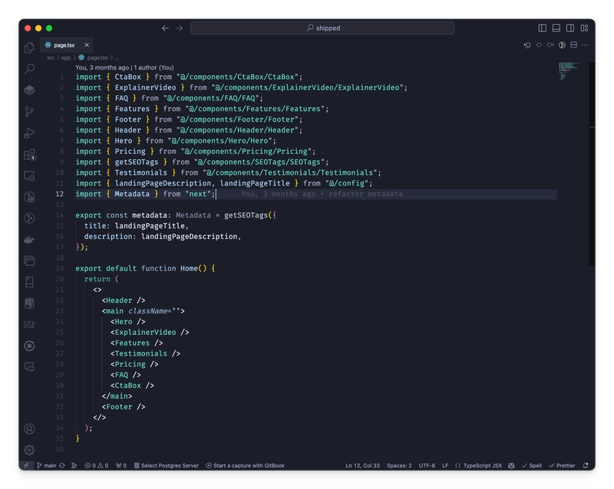614x489 pixels.
Task: Open the Docker whale view
Action: pyautogui.click(x=29, y=239)
